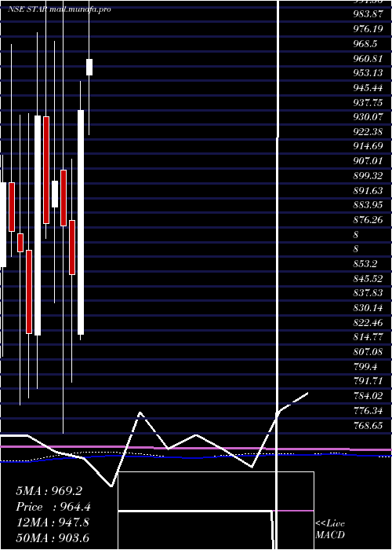Click the 922.38 axis label

point(368,131)
